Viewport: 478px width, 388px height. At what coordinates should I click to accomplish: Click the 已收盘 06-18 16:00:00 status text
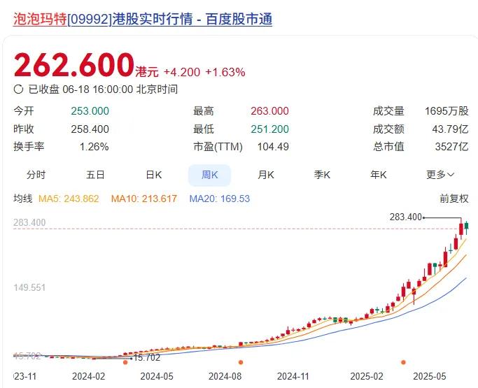click(103, 89)
